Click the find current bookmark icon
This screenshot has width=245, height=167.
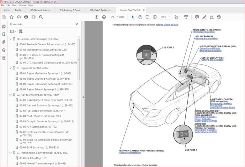coord(21,31)
